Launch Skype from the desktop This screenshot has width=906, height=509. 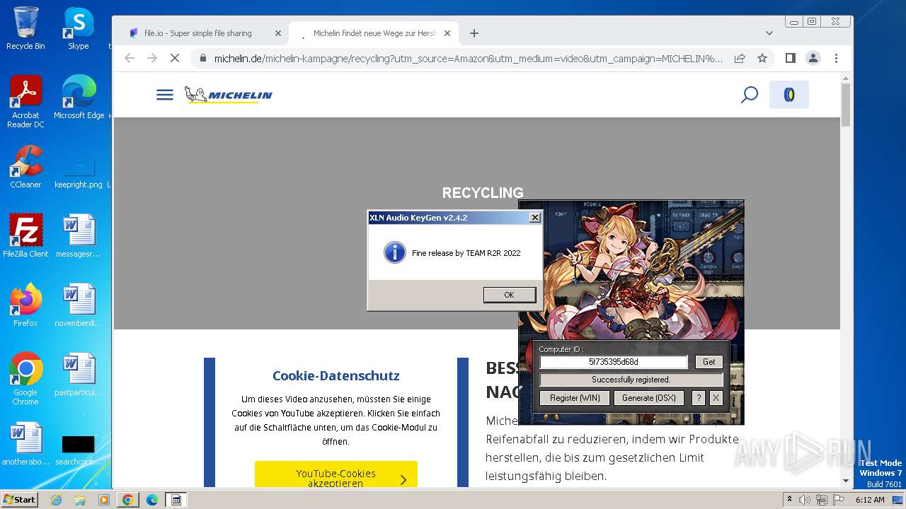pos(79,28)
